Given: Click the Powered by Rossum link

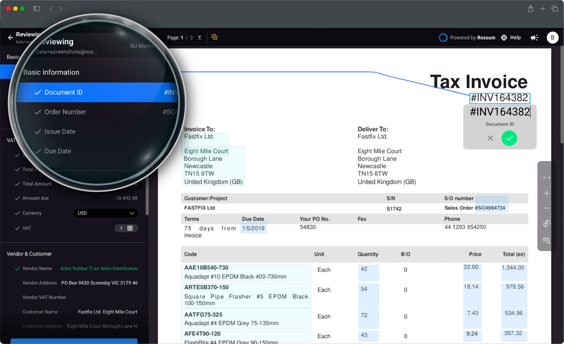Looking at the screenshot, I should (x=468, y=38).
